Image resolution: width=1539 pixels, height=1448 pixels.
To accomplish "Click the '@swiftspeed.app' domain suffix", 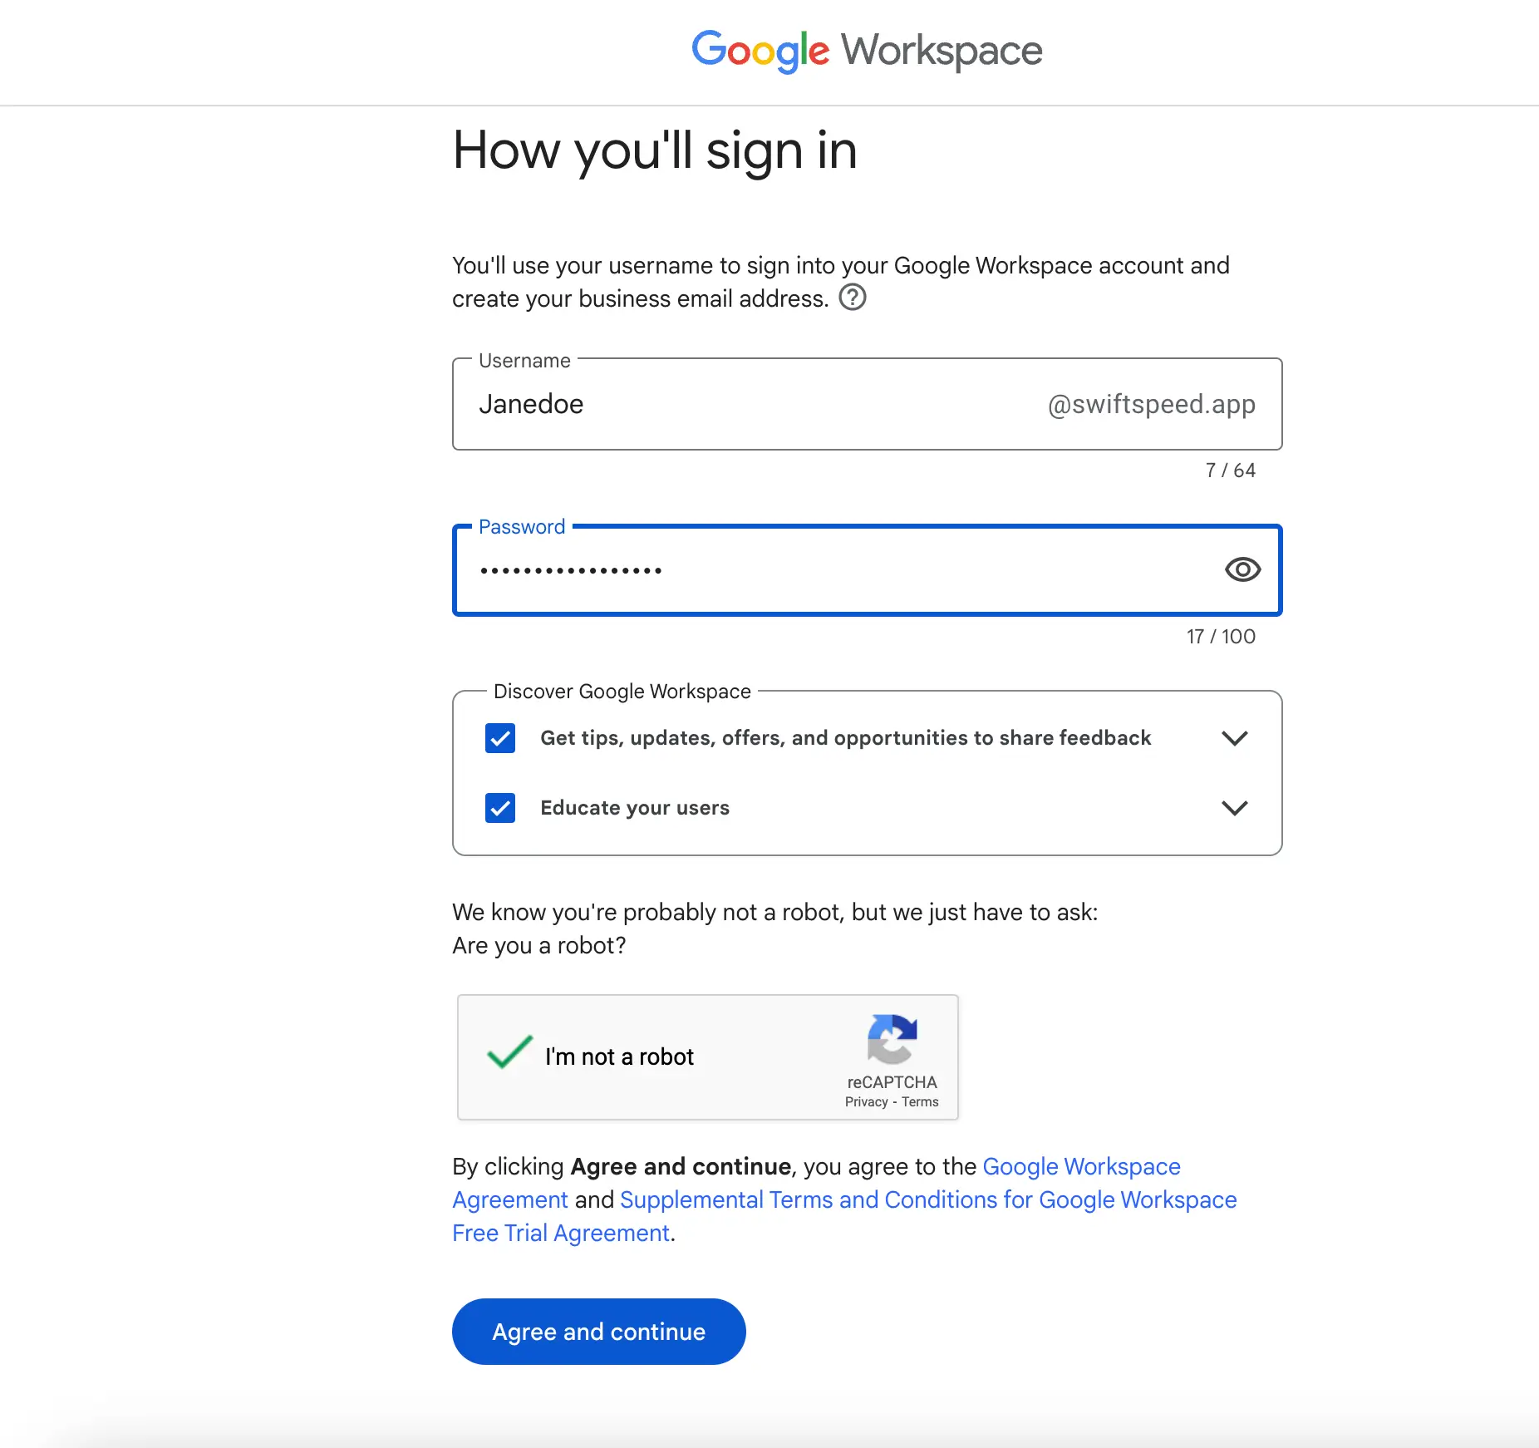I will (1150, 405).
